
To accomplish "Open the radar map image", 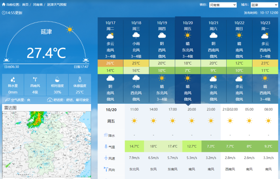I will pyautogui.click(x=46, y=145).
